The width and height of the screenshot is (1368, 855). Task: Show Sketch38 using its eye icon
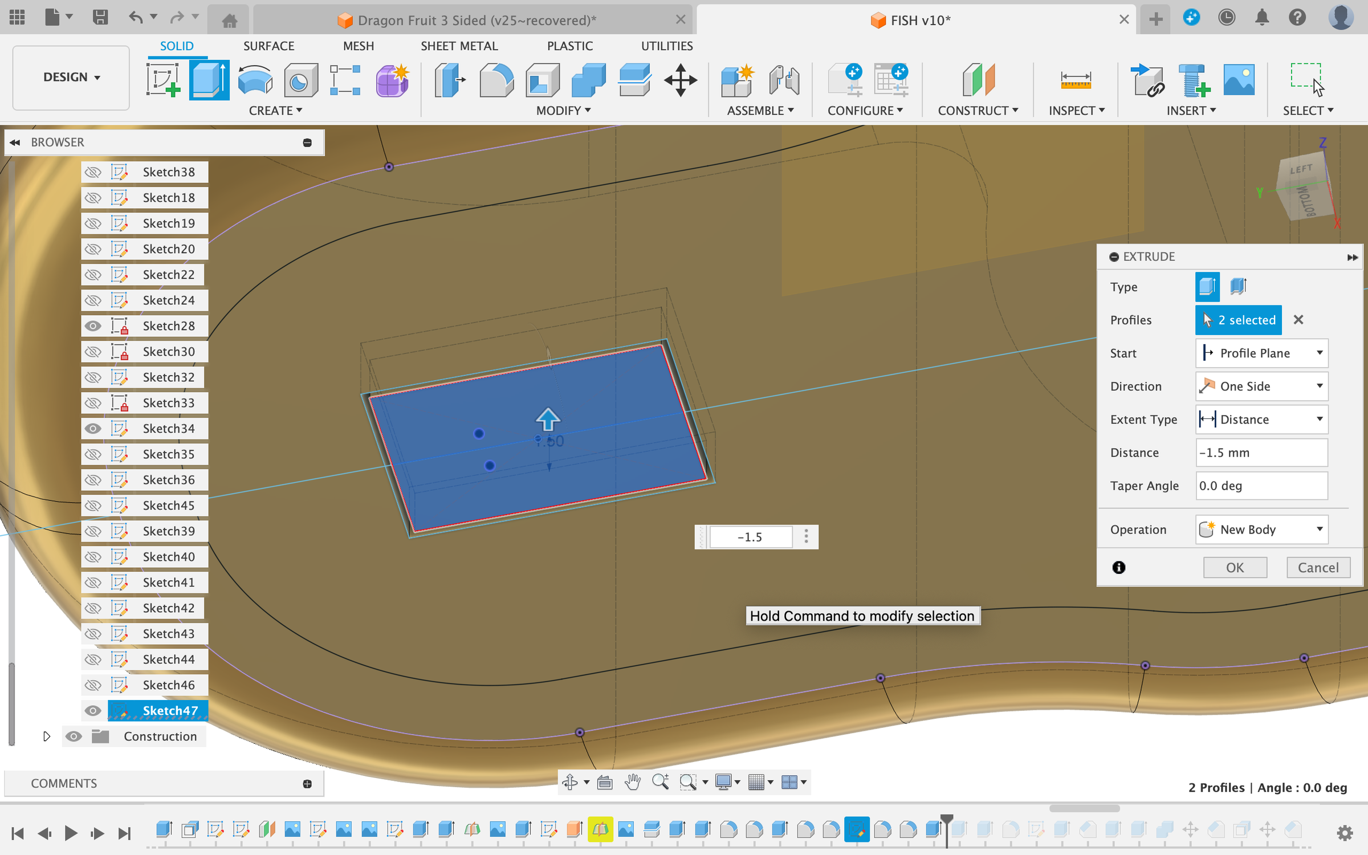[x=93, y=172]
